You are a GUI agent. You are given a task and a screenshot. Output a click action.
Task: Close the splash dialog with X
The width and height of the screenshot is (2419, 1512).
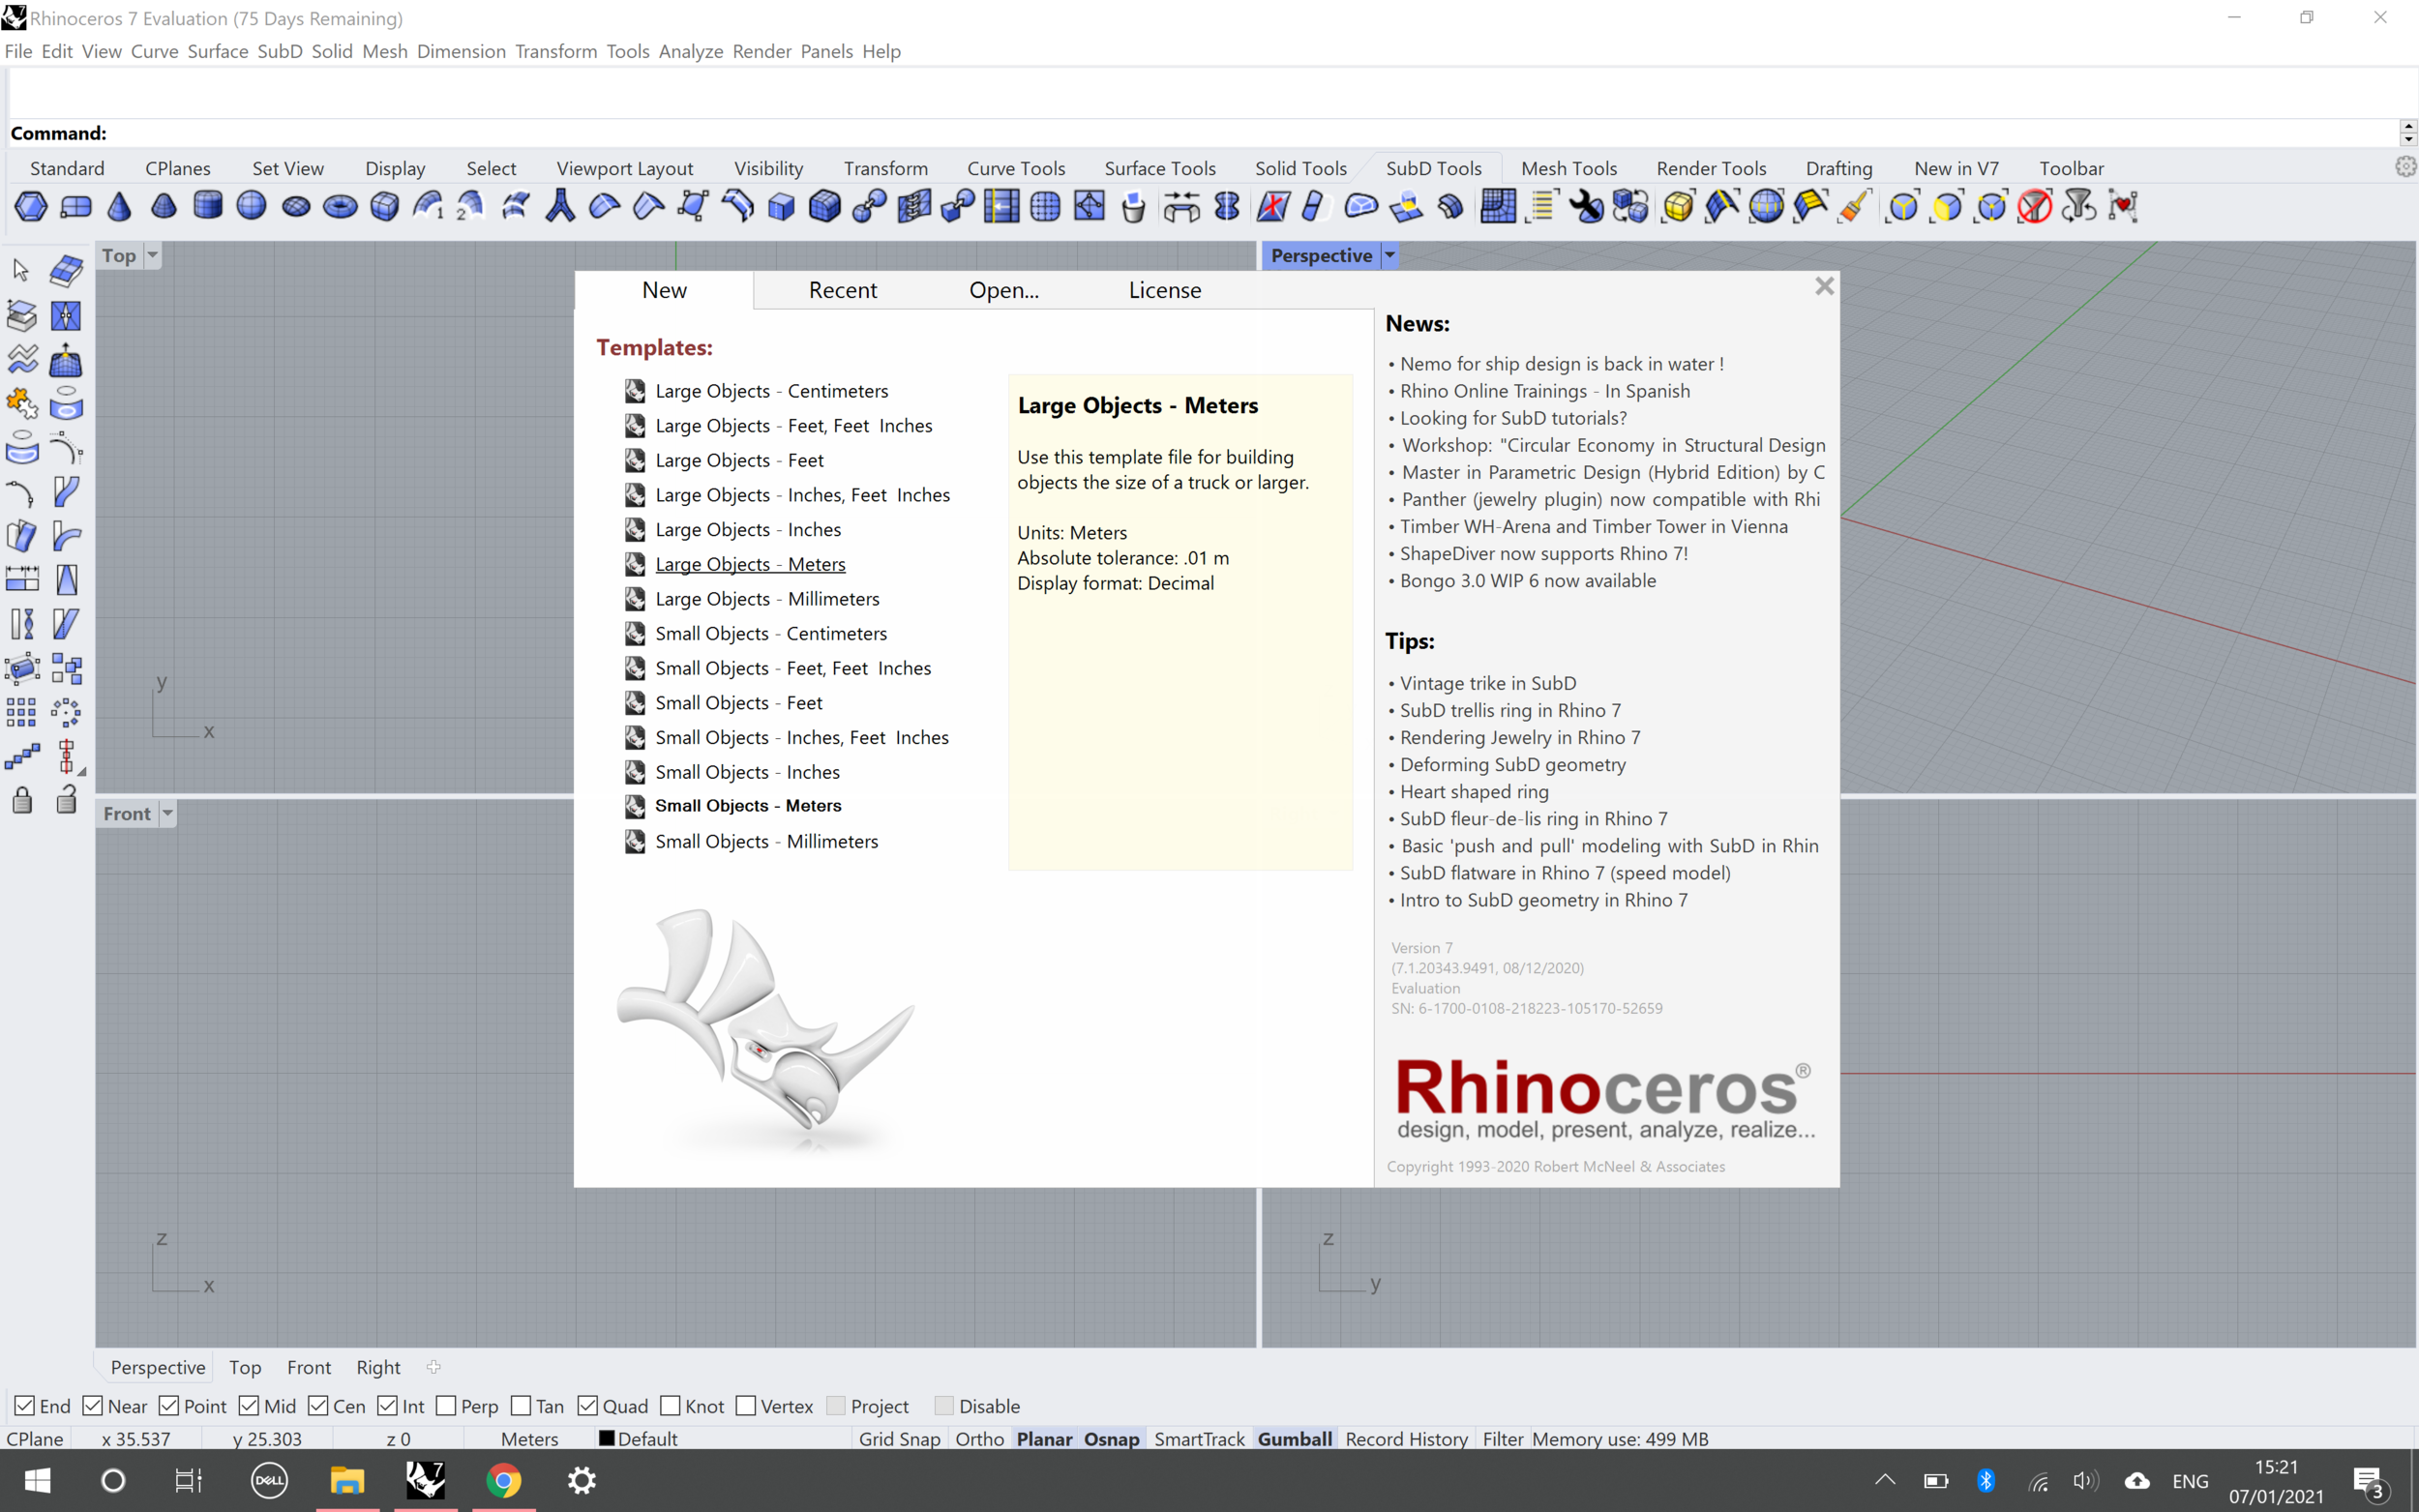coord(1824,286)
